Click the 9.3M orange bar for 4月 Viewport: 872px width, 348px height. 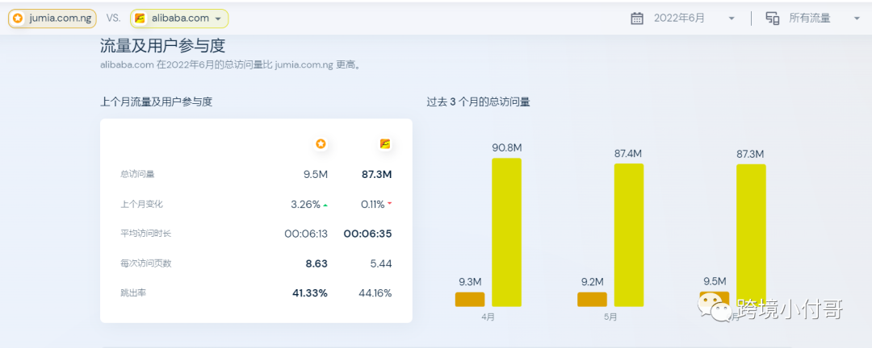click(470, 300)
